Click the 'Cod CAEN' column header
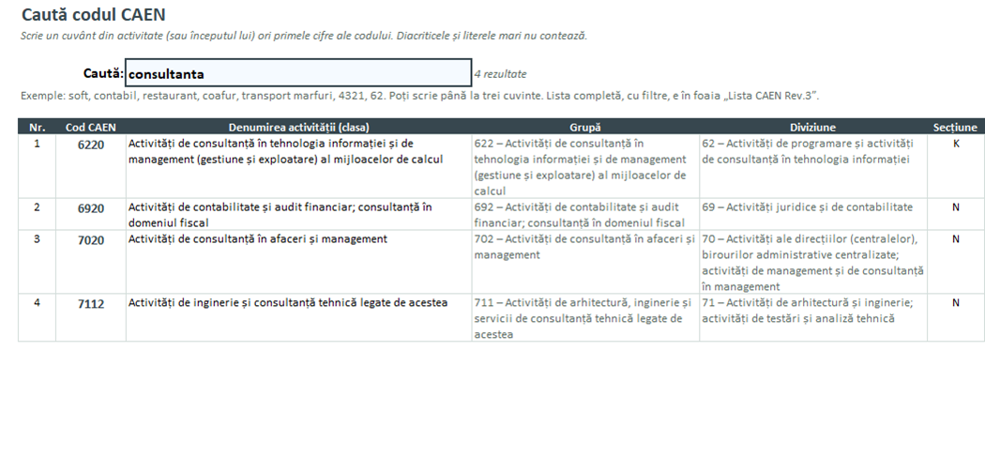 [90, 127]
